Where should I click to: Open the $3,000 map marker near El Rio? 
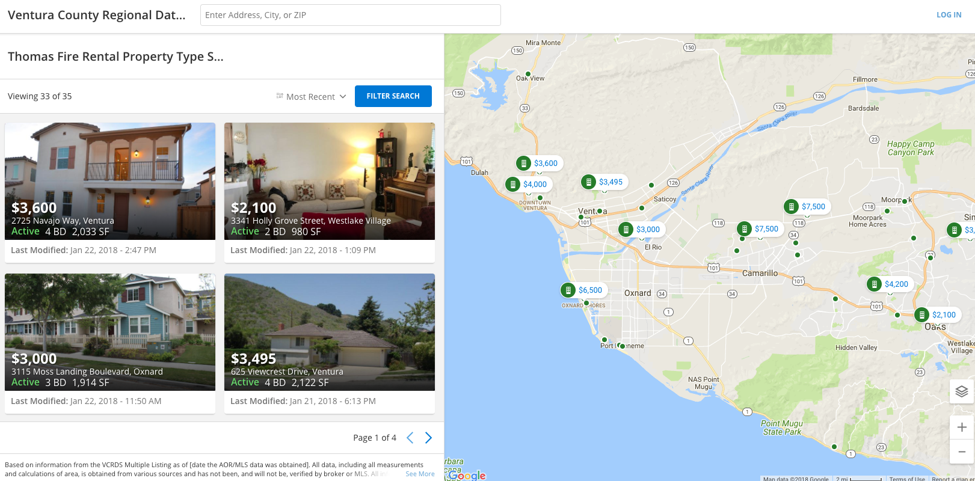(x=641, y=229)
